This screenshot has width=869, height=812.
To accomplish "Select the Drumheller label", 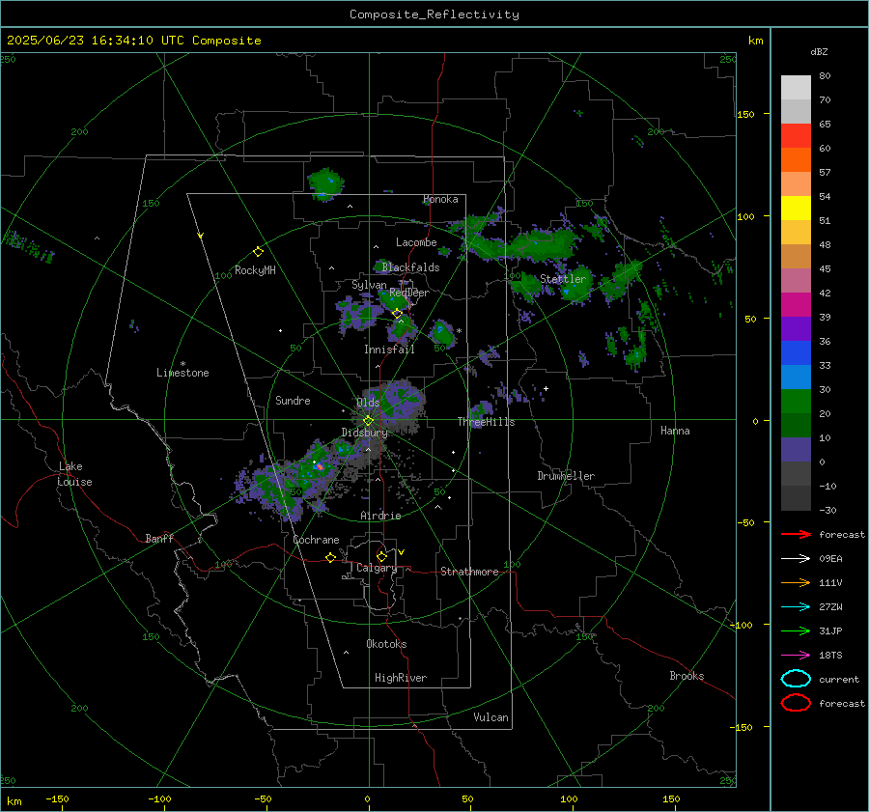I will coord(566,476).
